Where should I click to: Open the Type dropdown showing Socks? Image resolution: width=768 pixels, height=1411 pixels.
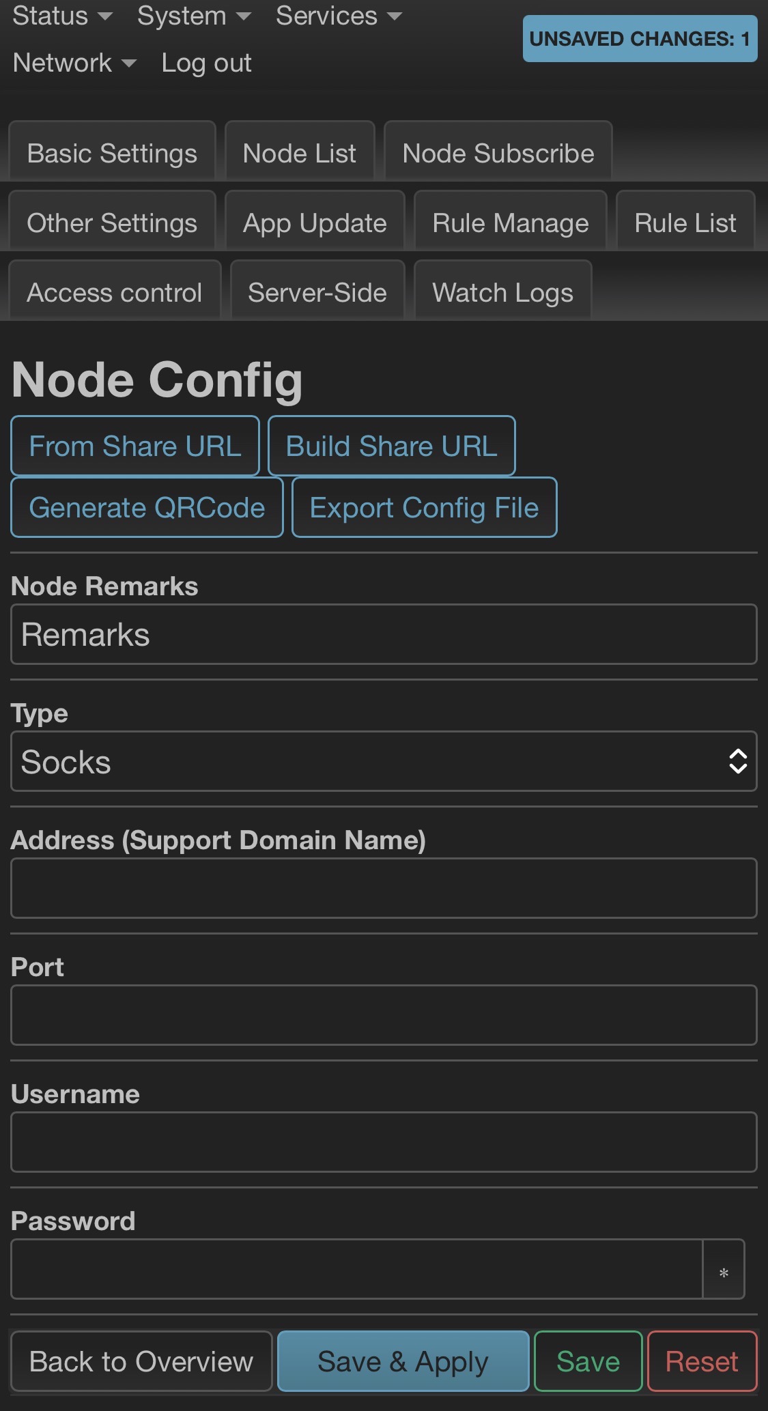384,762
